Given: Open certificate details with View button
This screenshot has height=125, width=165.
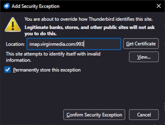Looking at the screenshot, I should (x=144, y=57).
